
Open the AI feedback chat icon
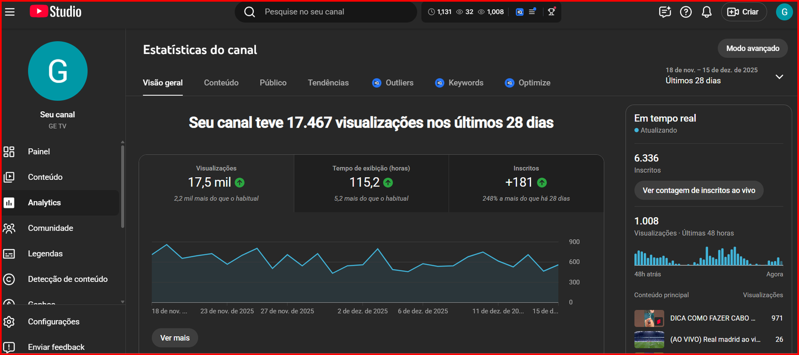coord(665,12)
